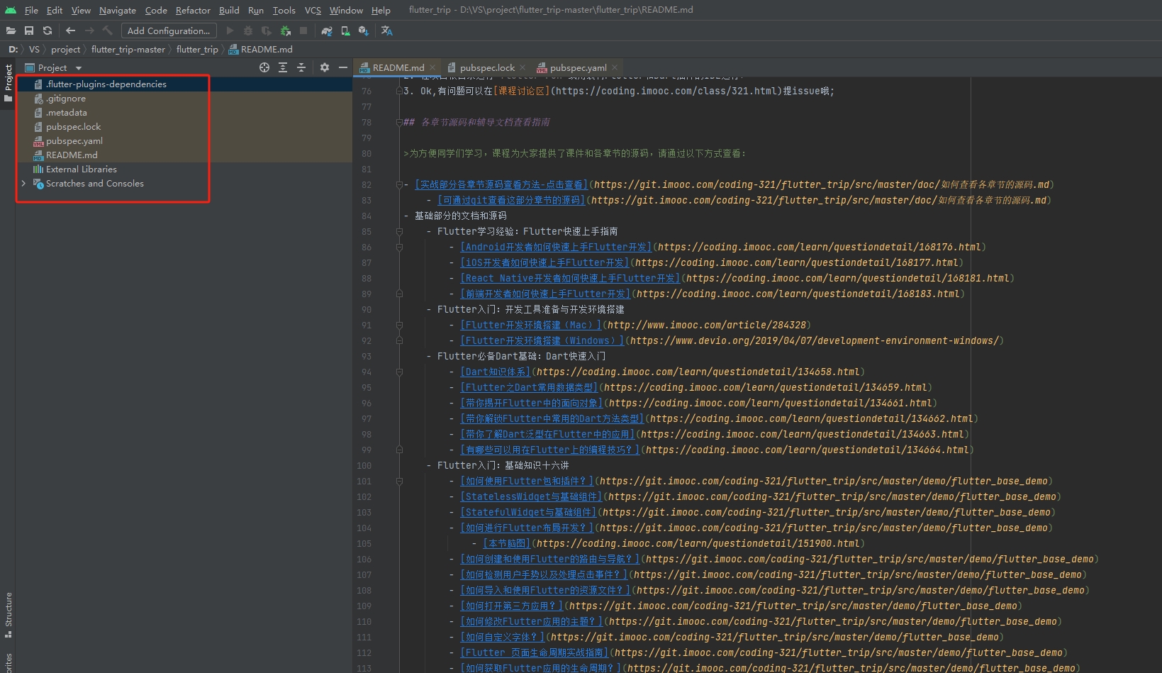The height and width of the screenshot is (673, 1162).
Task: Navigate back with the left arrow icon
Action: point(70,30)
